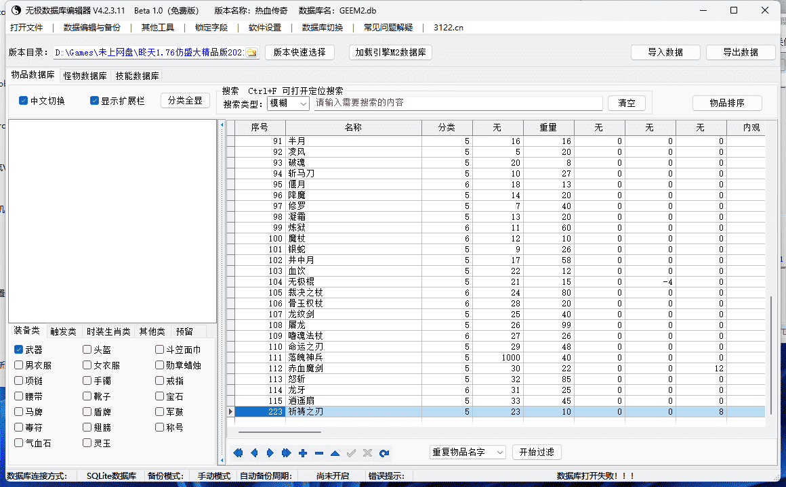The image size is (786, 487).
Task: Open the 数据编辑与备份 menu
Action: (92, 28)
